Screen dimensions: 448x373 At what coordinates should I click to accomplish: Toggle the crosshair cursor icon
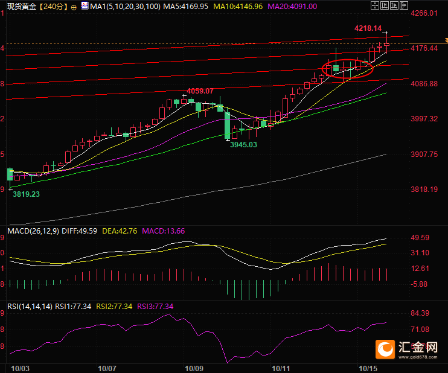(x=375, y=5)
